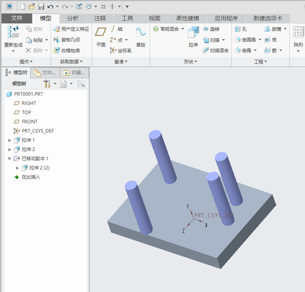Select the 孔 hole tool

click(x=240, y=29)
